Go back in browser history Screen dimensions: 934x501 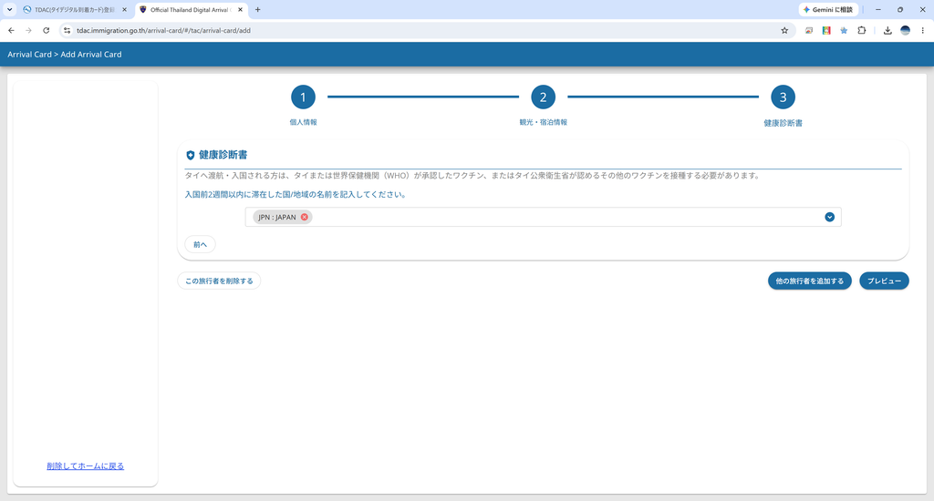click(x=11, y=30)
